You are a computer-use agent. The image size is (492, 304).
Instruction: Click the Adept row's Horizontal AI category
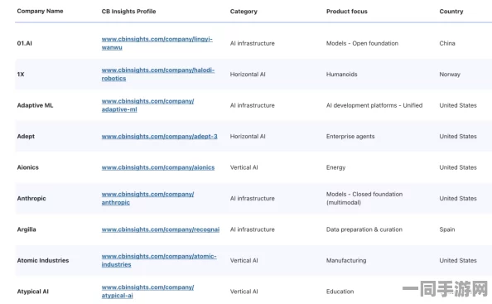tap(248, 136)
